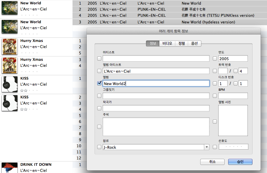267x173 pixels.
Task: Uncheck the 앨범 checkbox
Action: tap(99, 83)
